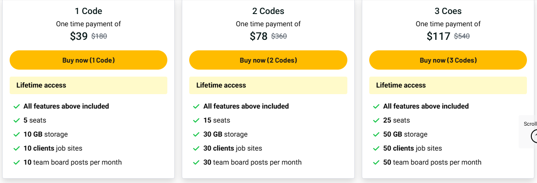The image size is (537, 183).
Task: Click the checkmark next to 50 GB storage
Action: pyautogui.click(x=376, y=134)
